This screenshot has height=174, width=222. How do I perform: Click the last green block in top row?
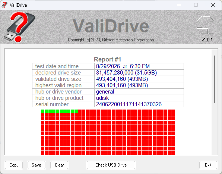click(x=76, y=111)
